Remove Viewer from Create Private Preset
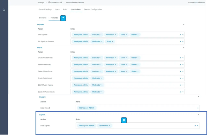The image size is (223, 135). click(x=138, y=58)
